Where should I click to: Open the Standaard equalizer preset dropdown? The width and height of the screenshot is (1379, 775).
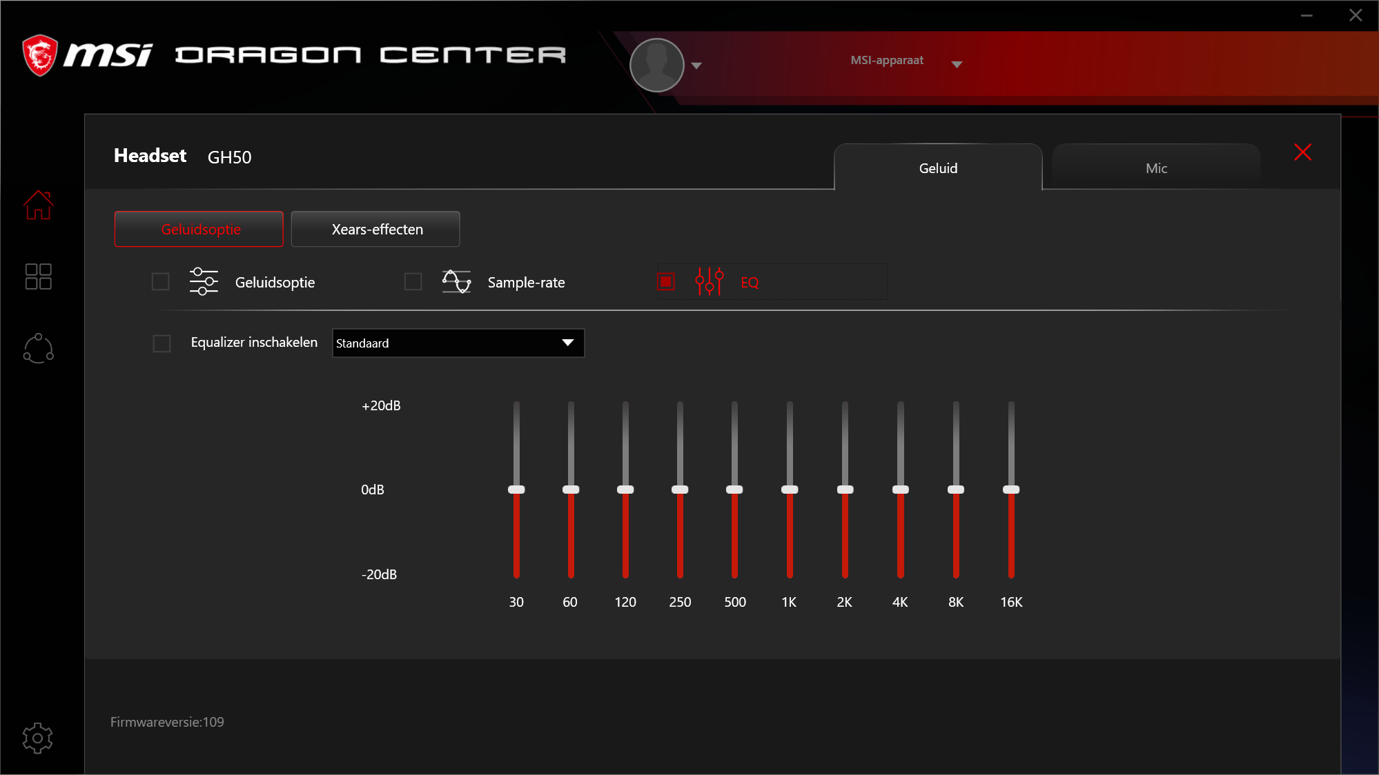[x=458, y=343]
